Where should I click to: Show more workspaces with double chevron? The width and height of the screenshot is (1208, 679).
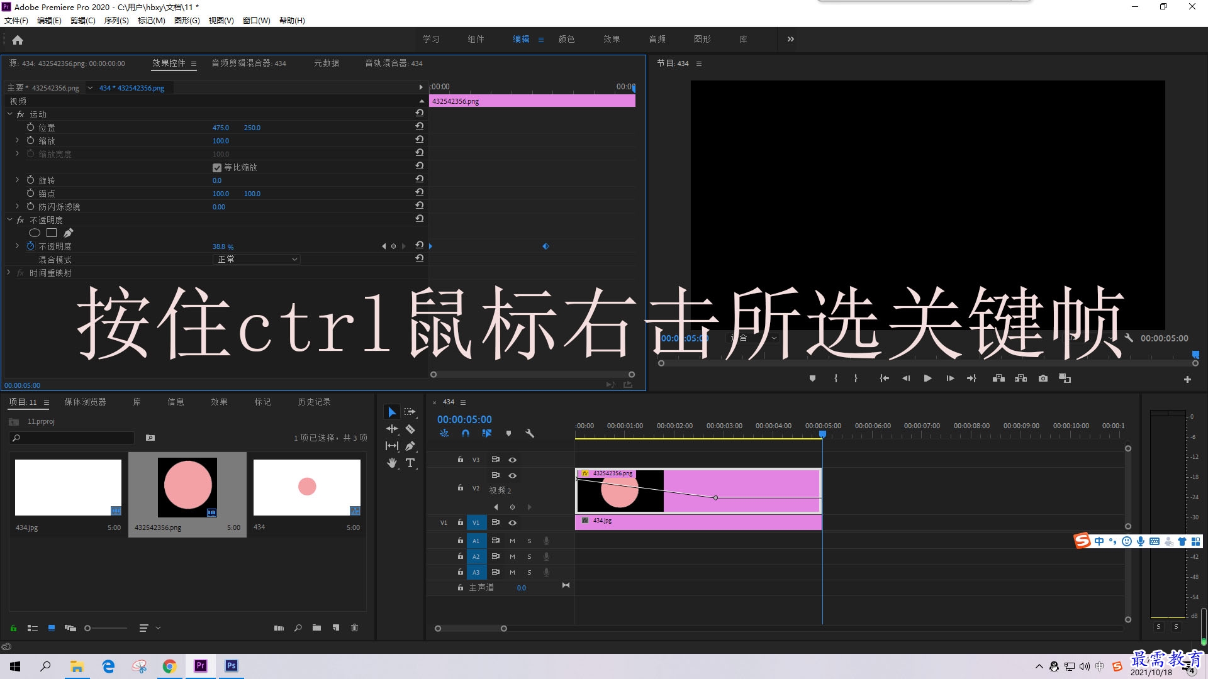click(x=791, y=39)
